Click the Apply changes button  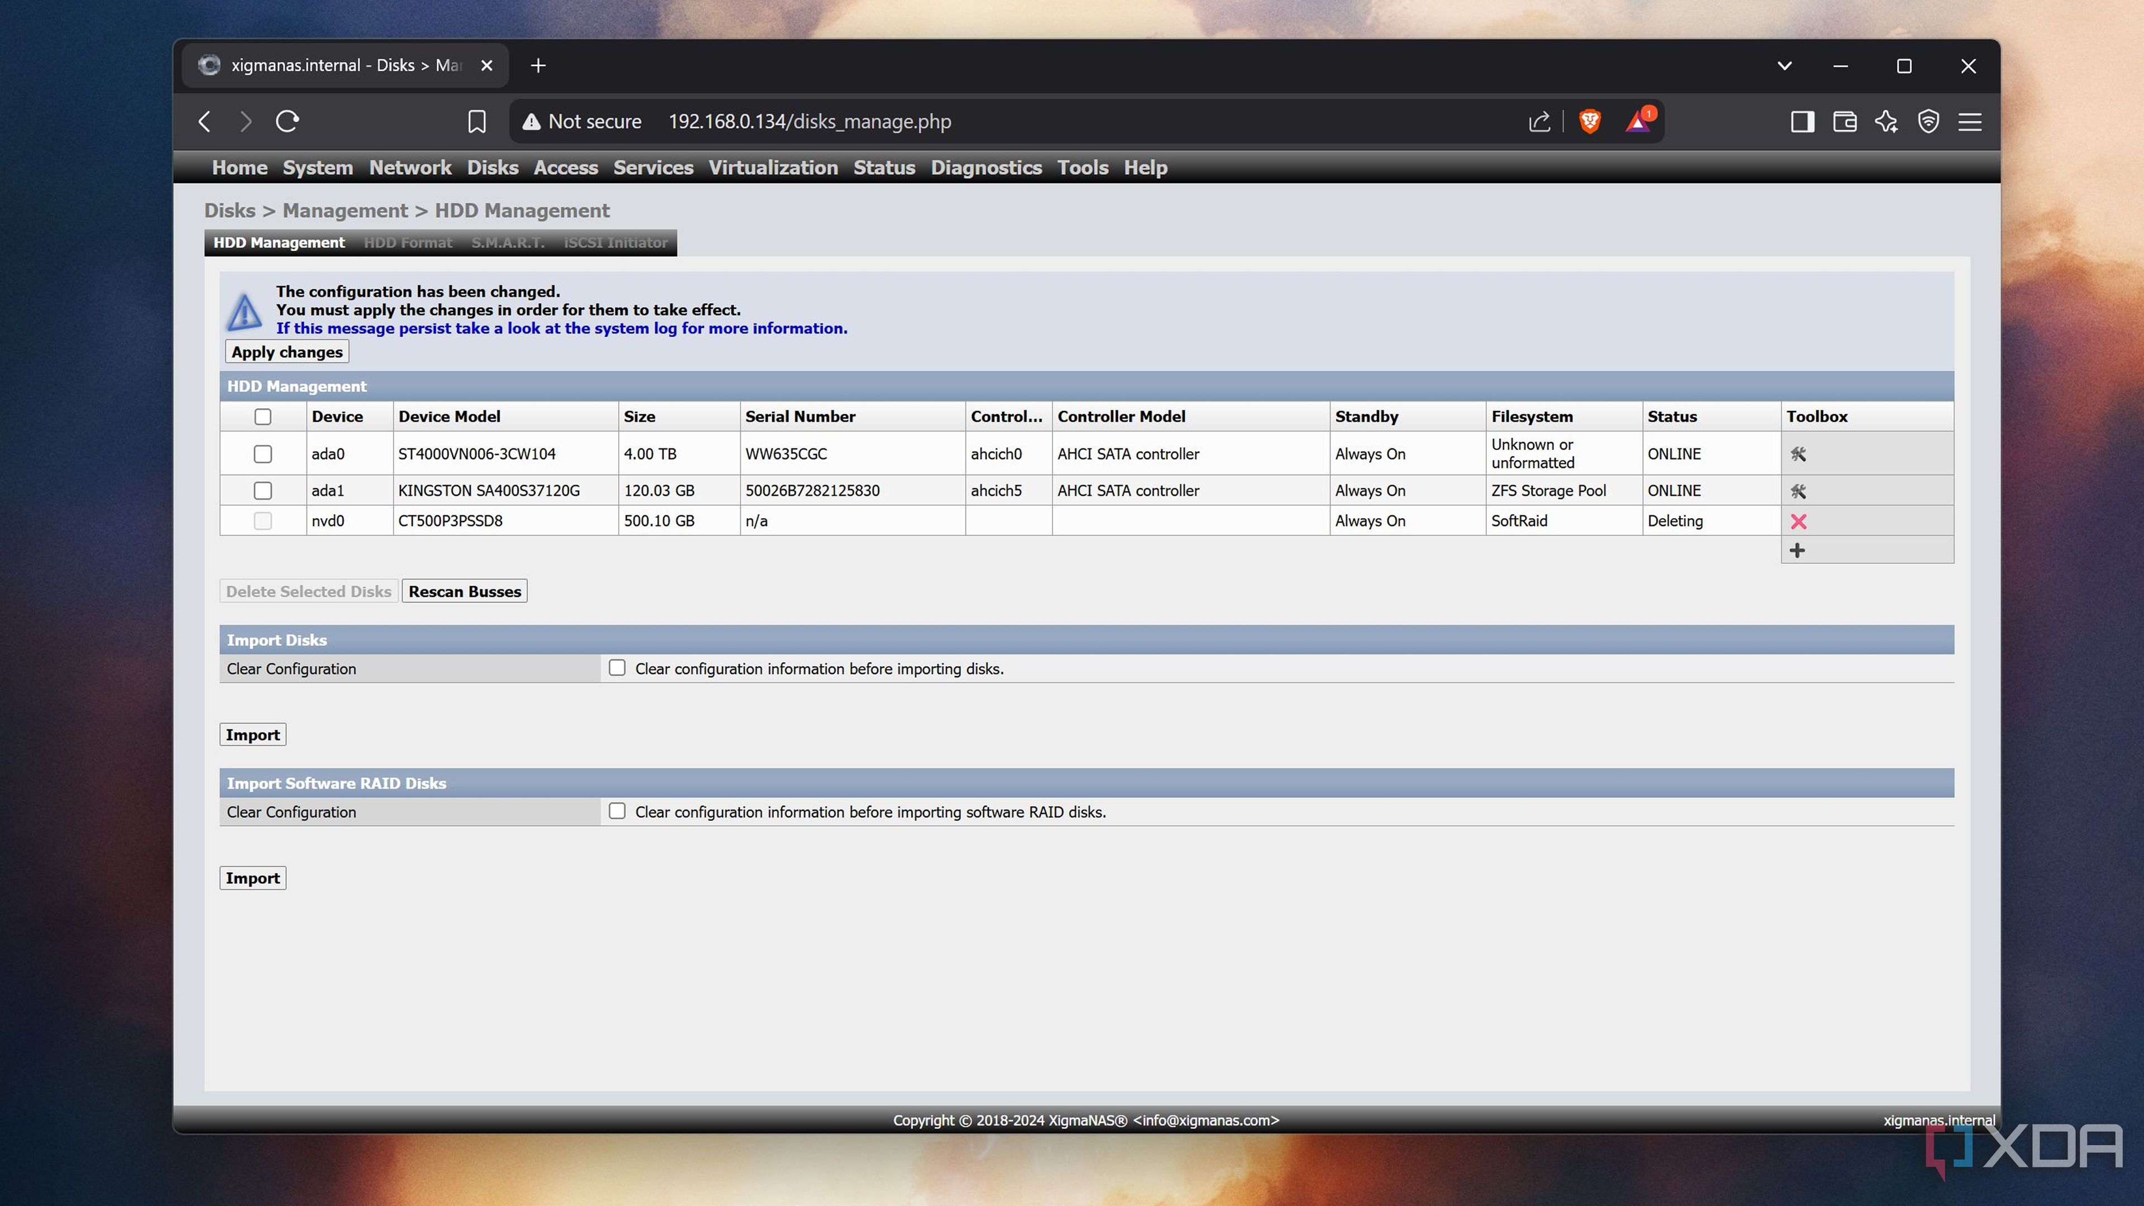coord(287,352)
